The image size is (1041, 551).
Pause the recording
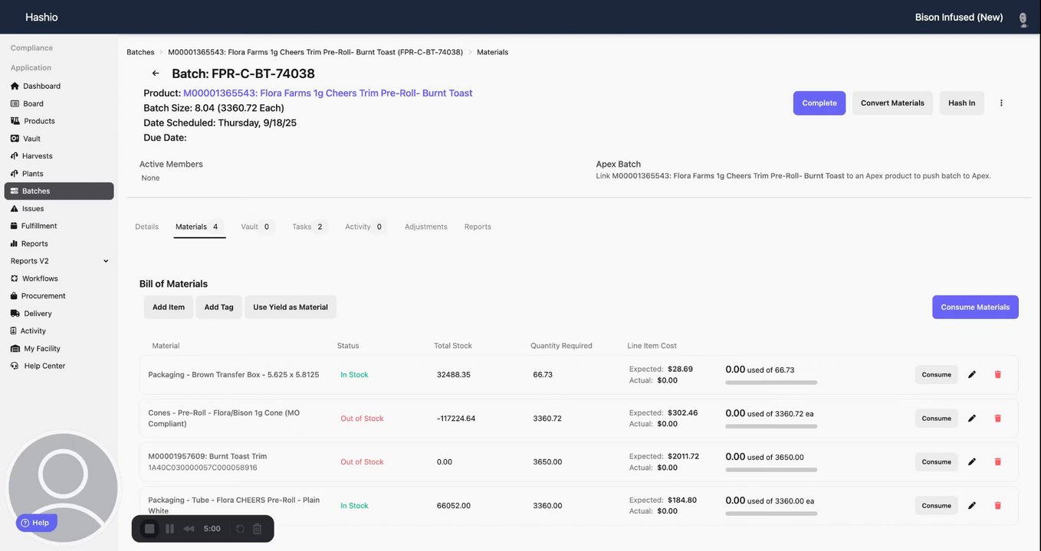click(169, 529)
